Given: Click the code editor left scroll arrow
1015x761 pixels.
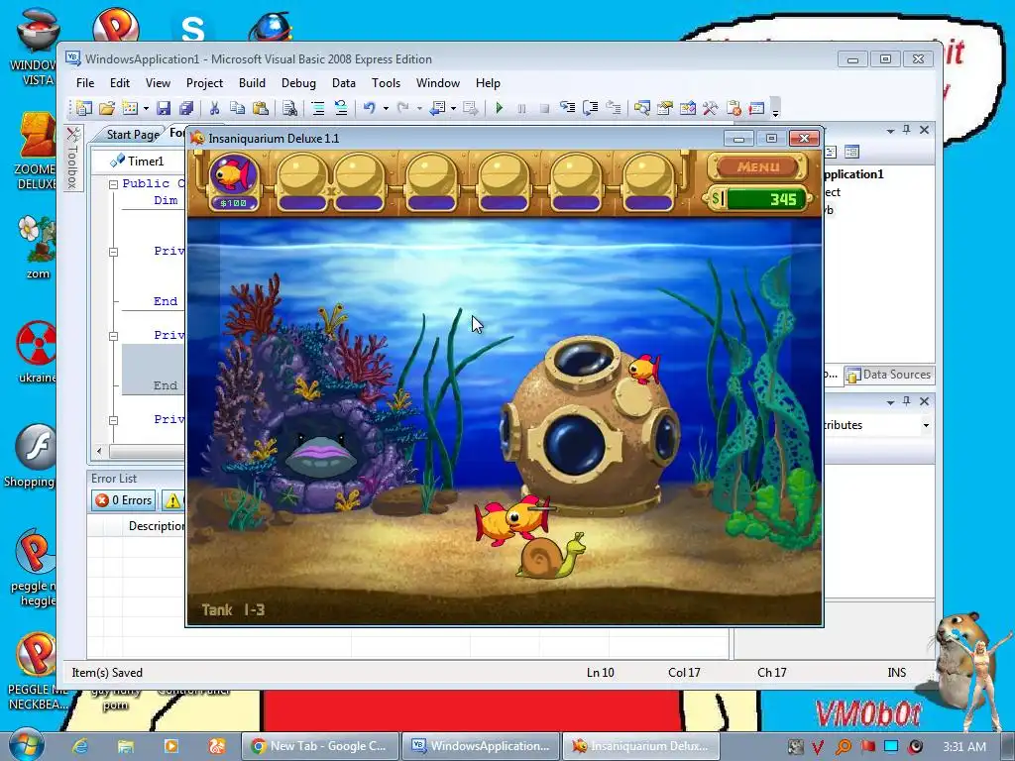Looking at the screenshot, I should tap(99, 451).
